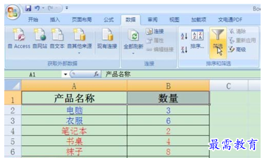Open the 审阅 ribbon tab
Viewport: 261px width, 158px height.
click(x=152, y=20)
